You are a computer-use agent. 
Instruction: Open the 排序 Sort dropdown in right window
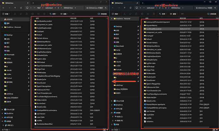tap(163, 14)
